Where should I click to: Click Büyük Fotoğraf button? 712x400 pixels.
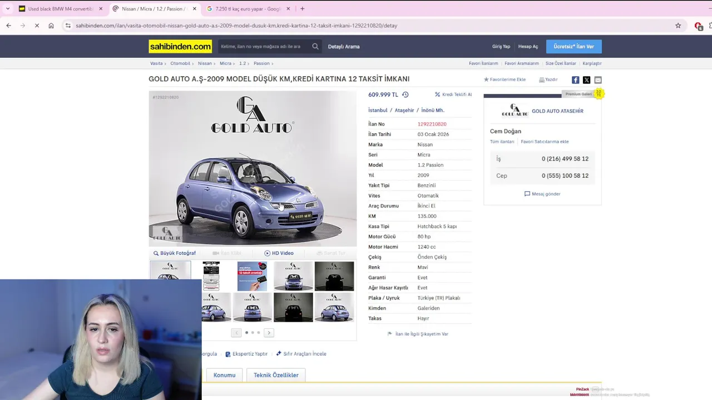(x=175, y=253)
